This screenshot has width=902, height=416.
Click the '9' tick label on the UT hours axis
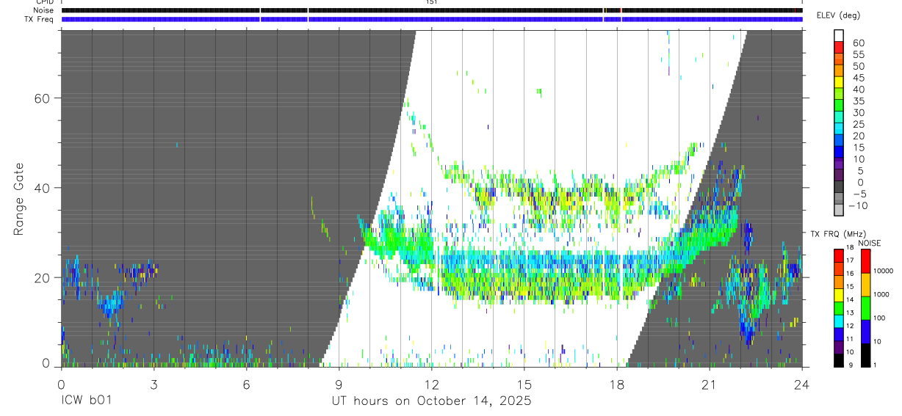(x=339, y=384)
